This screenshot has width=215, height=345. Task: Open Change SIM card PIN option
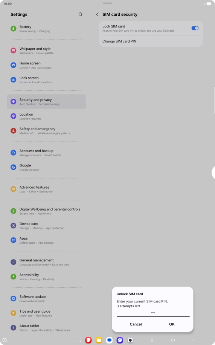point(151,41)
